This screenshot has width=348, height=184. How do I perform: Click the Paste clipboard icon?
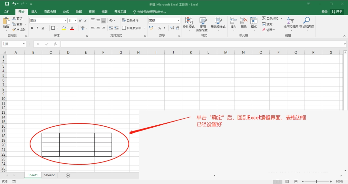[6, 21]
